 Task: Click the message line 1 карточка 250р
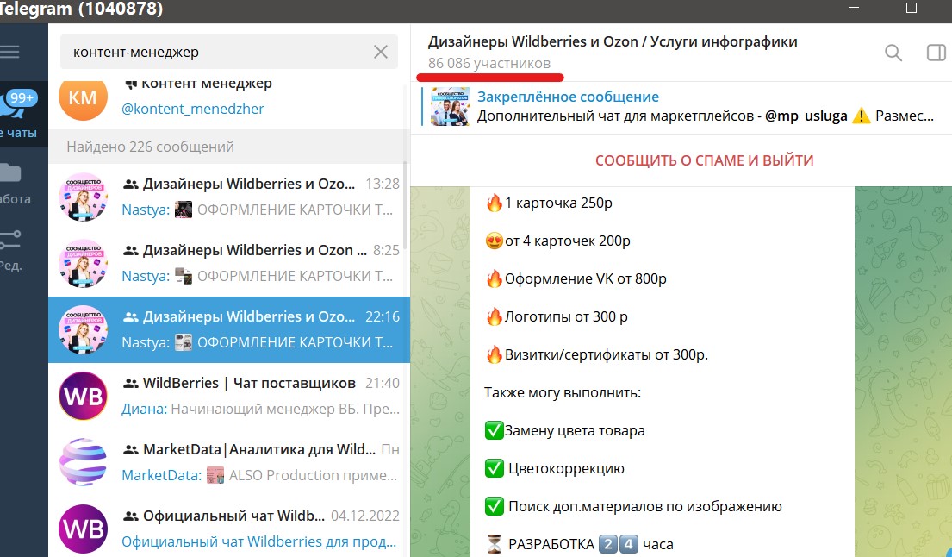pyautogui.click(x=549, y=203)
